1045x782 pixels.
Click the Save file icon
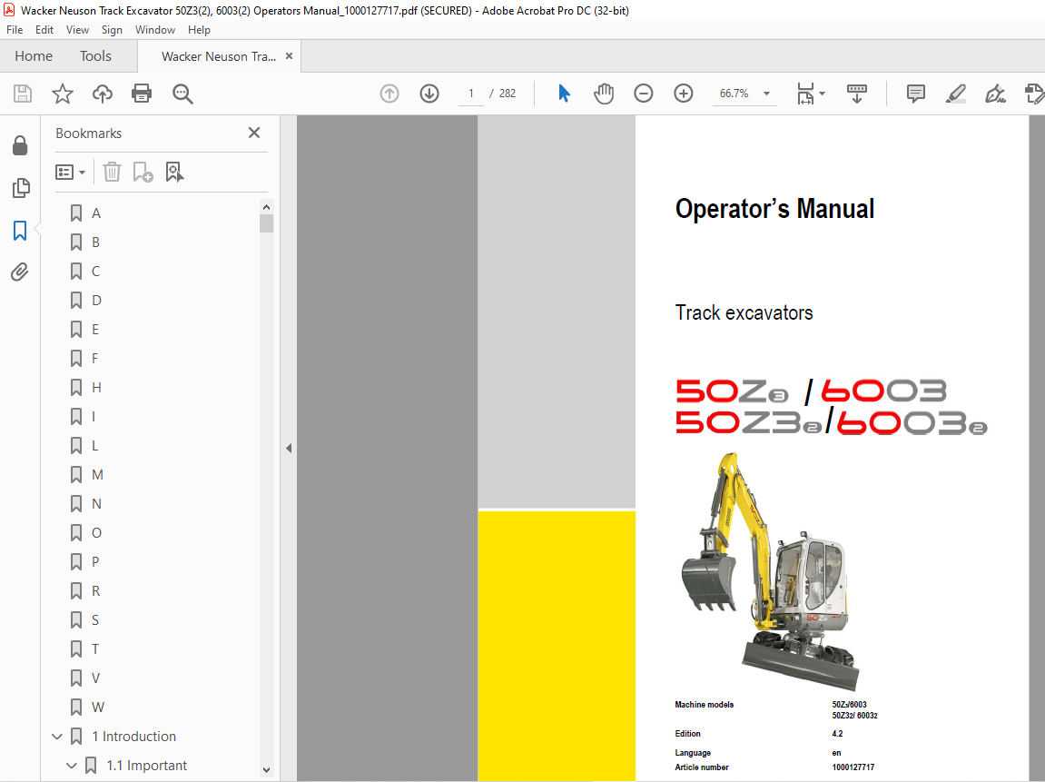coord(23,94)
